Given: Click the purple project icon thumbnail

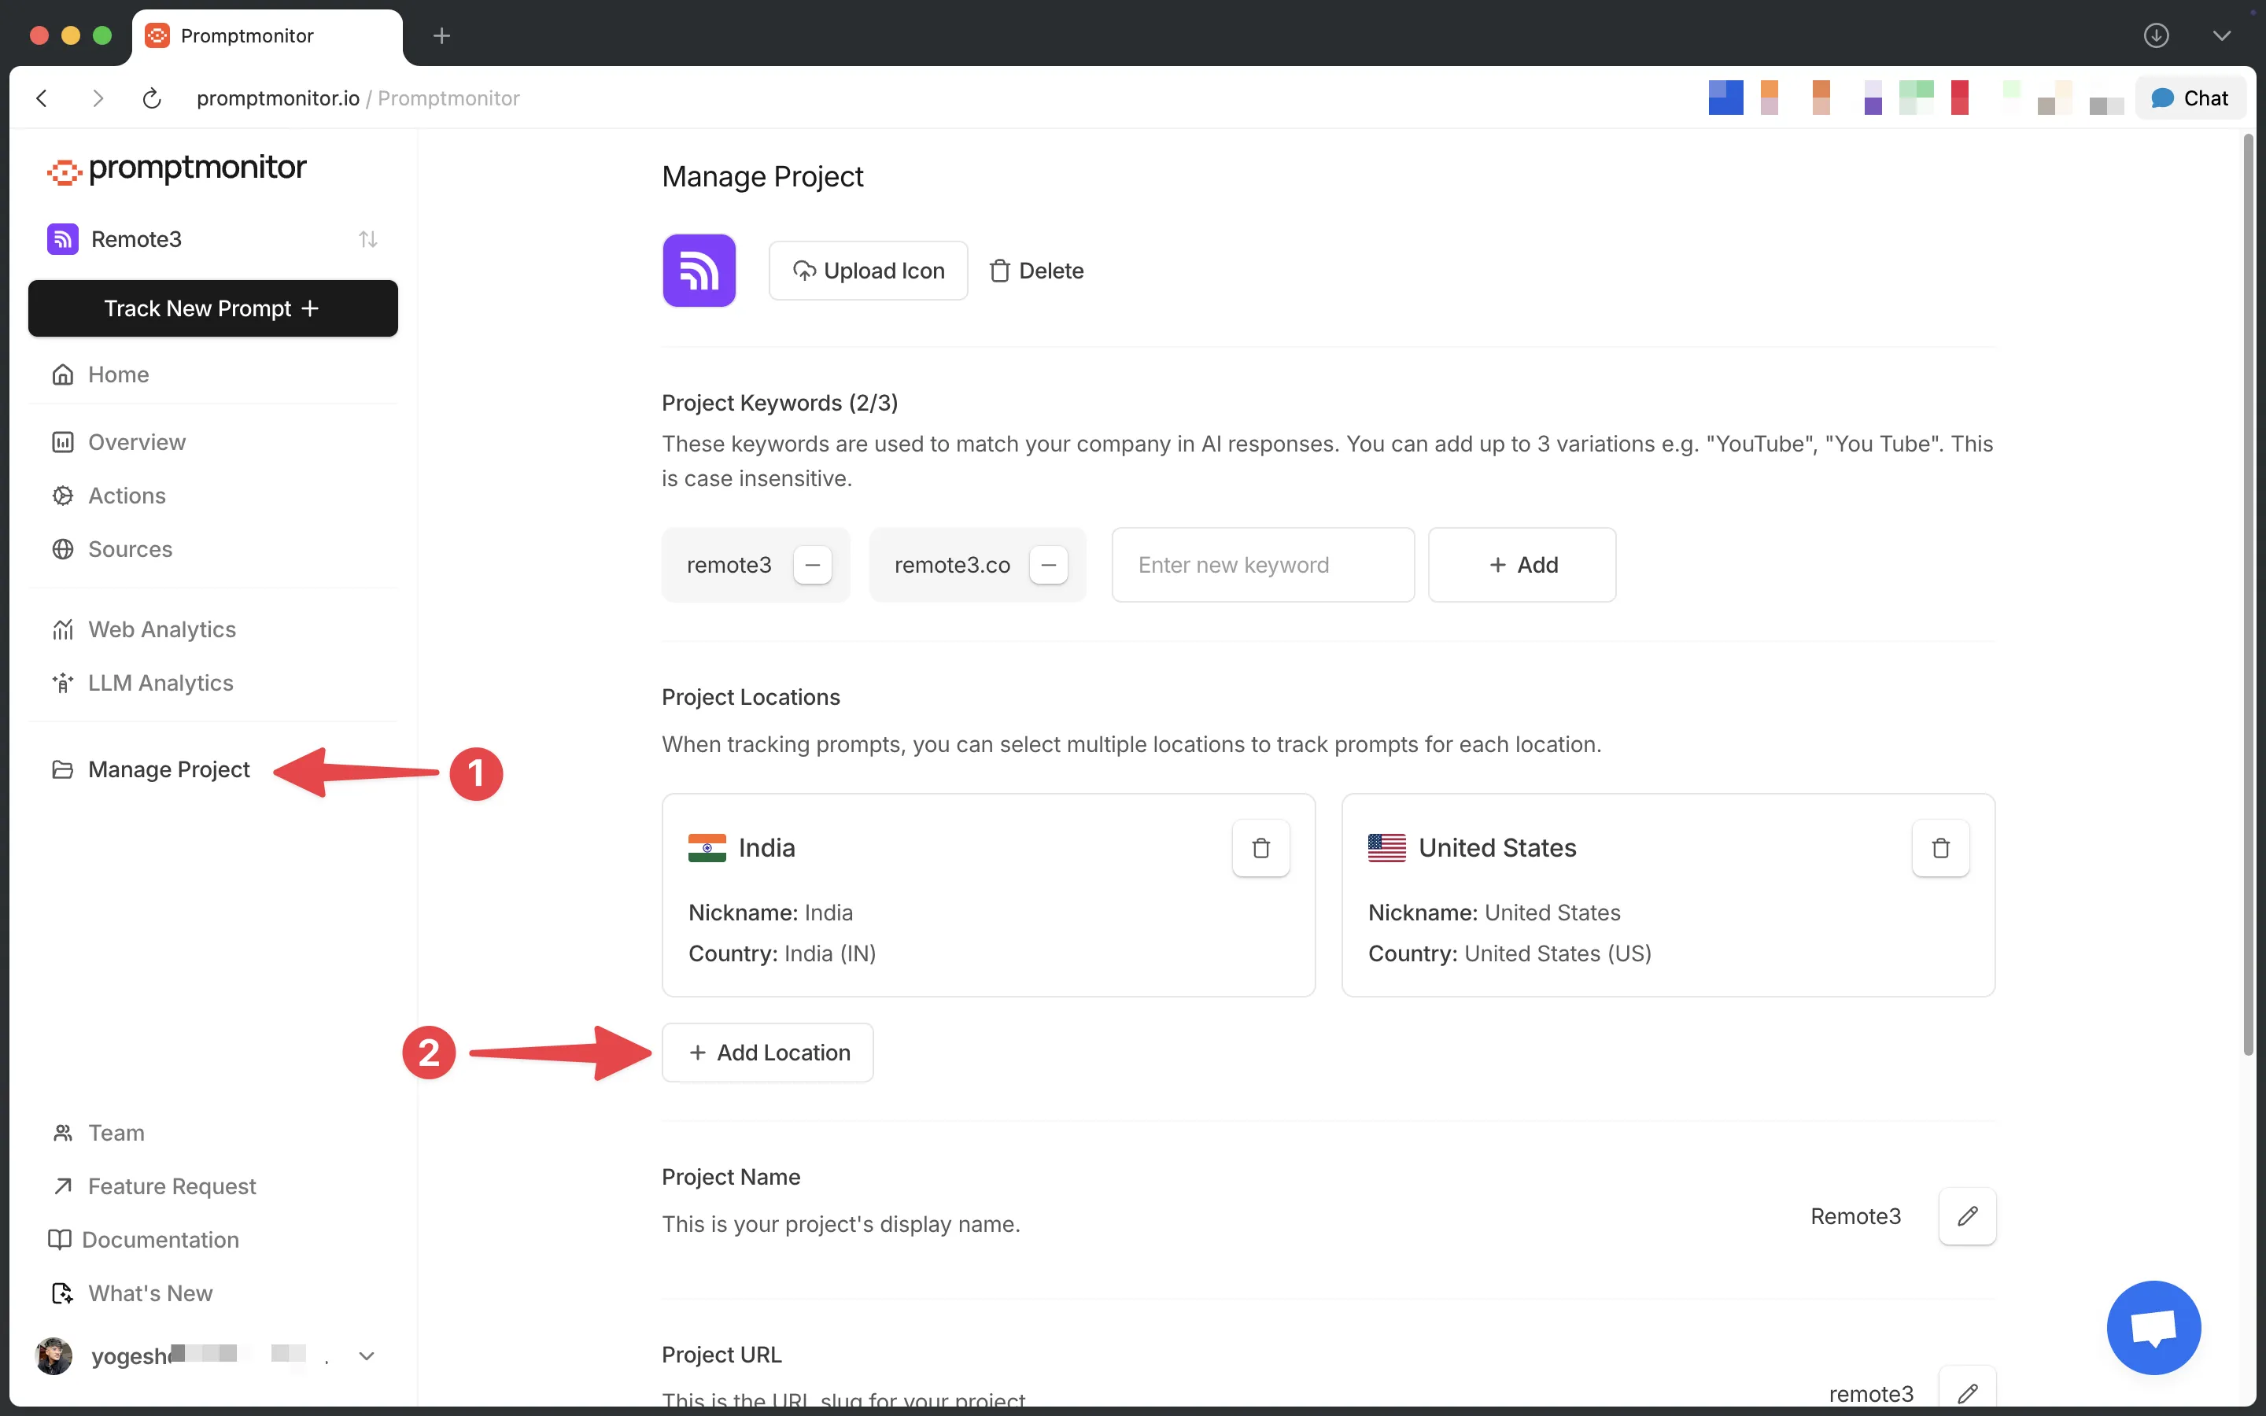Looking at the screenshot, I should click(x=699, y=271).
